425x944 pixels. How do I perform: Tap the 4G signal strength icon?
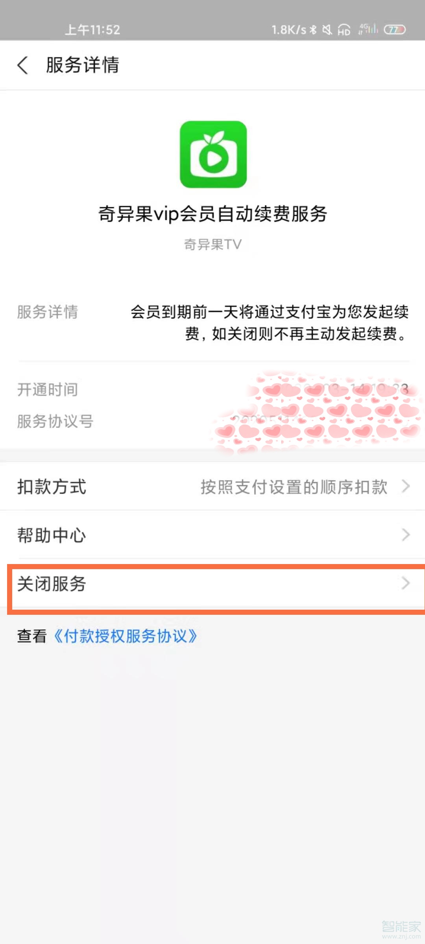point(368,29)
